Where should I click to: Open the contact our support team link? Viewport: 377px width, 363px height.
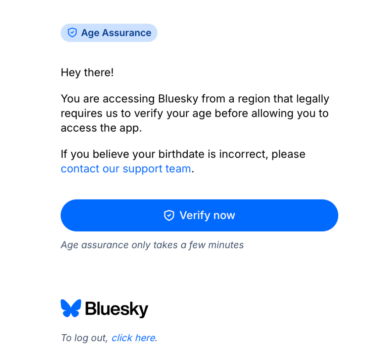(126, 169)
